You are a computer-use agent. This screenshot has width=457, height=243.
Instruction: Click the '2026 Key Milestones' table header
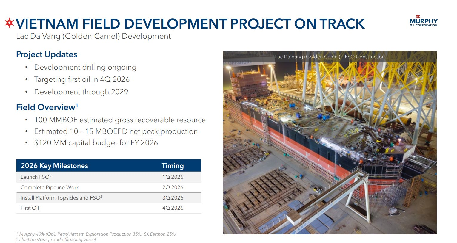(x=54, y=166)
